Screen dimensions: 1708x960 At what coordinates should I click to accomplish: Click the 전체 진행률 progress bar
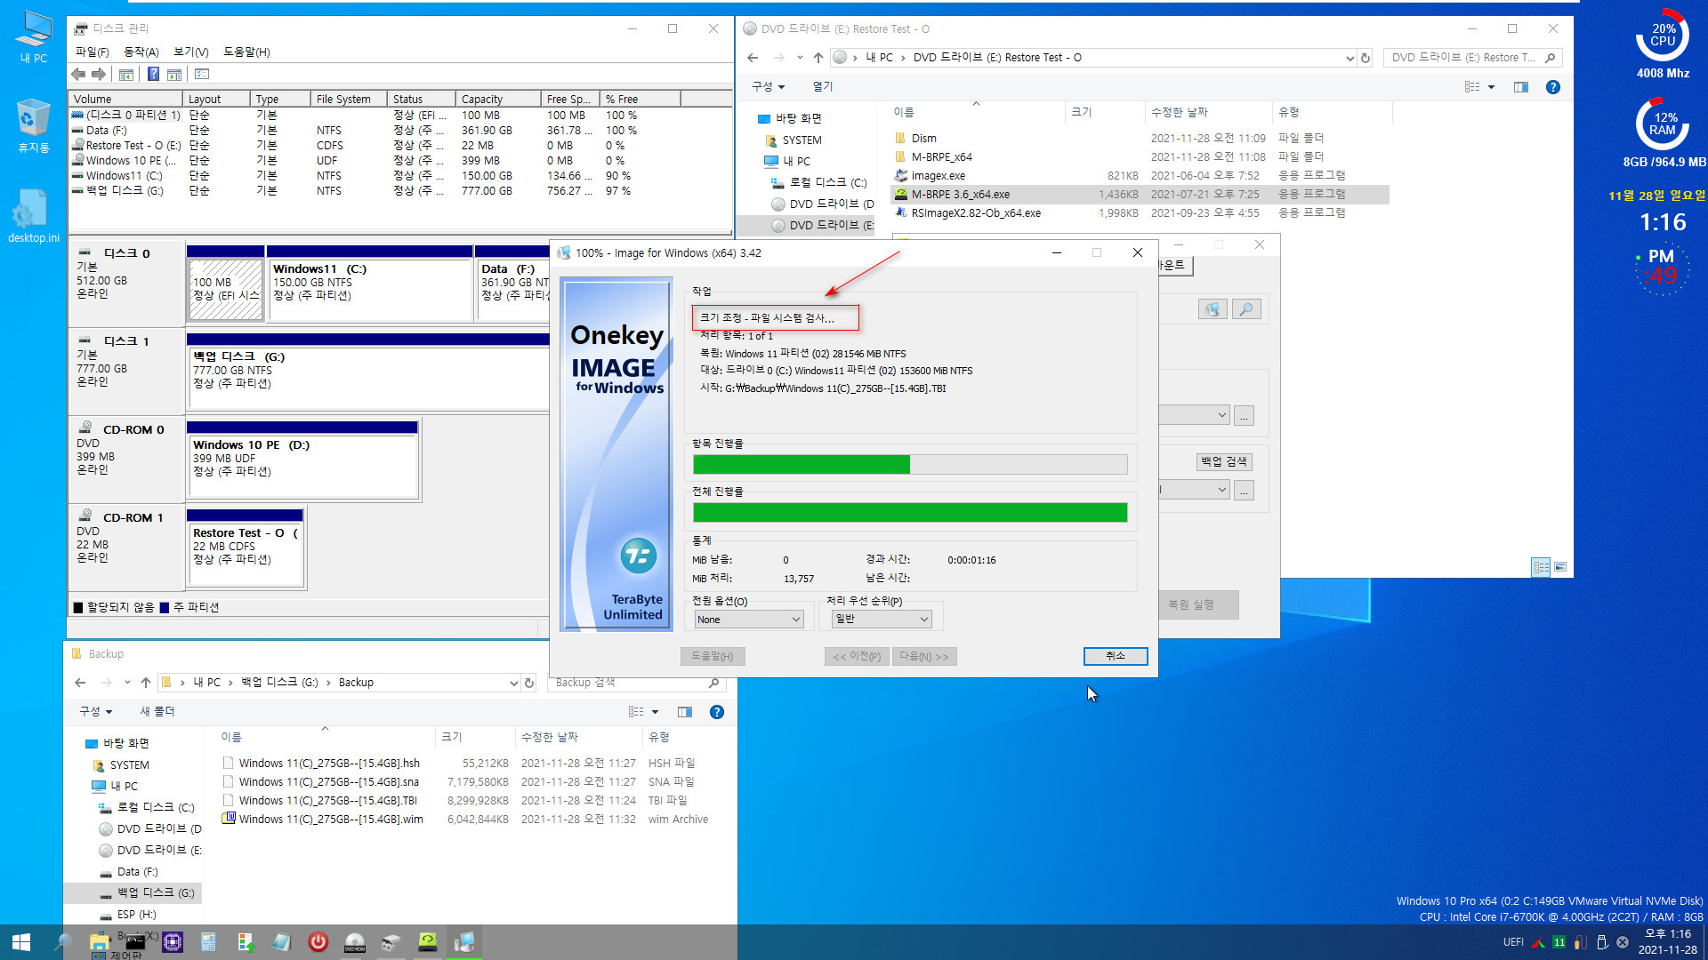[910, 513]
